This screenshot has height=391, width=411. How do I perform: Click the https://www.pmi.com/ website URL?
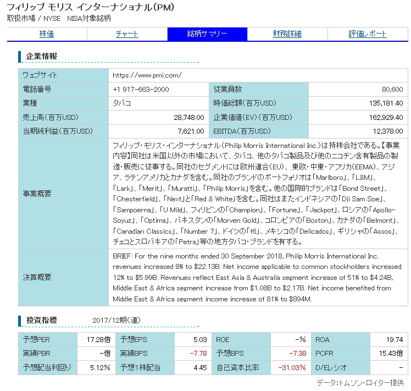click(147, 75)
